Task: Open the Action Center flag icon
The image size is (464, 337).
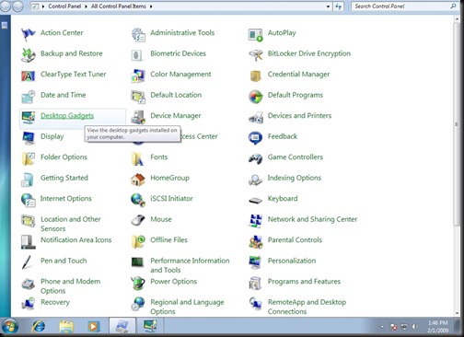Action: coord(29,34)
